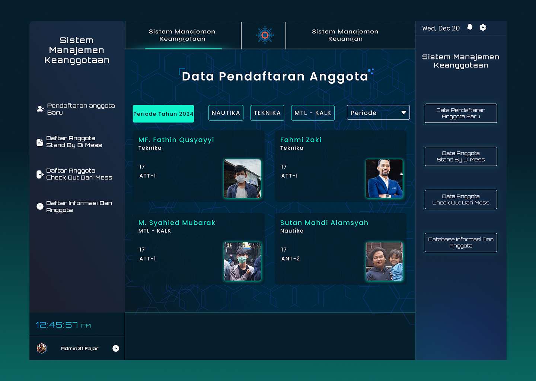Screen dimensions: 536x381
Task: Click the info icon beside Daftar Informasi Dan Anggota
Action: (40, 206)
